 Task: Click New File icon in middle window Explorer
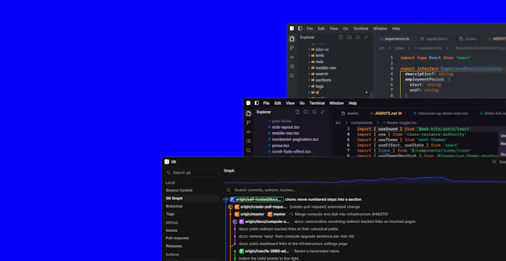297,112
